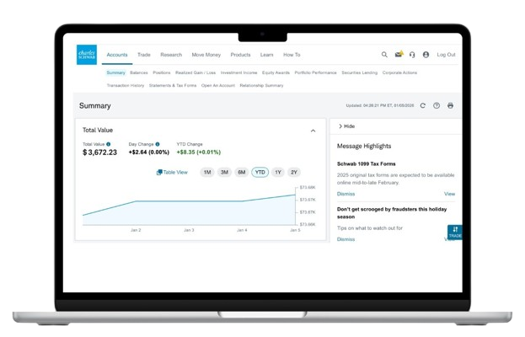Image resolution: width=525 pixels, height=337 pixels.
Task: Click the Log Out link
Action: (x=446, y=55)
